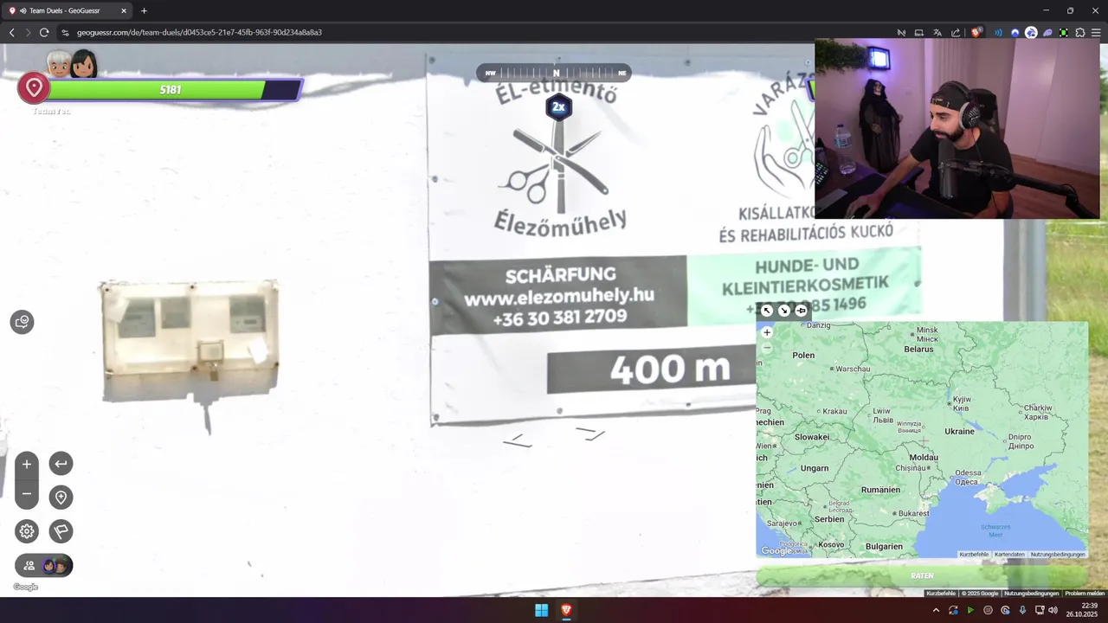This screenshot has height=623, width=1108.
Task: Click the flag button beside settings
Action: (x=61, y=531)
